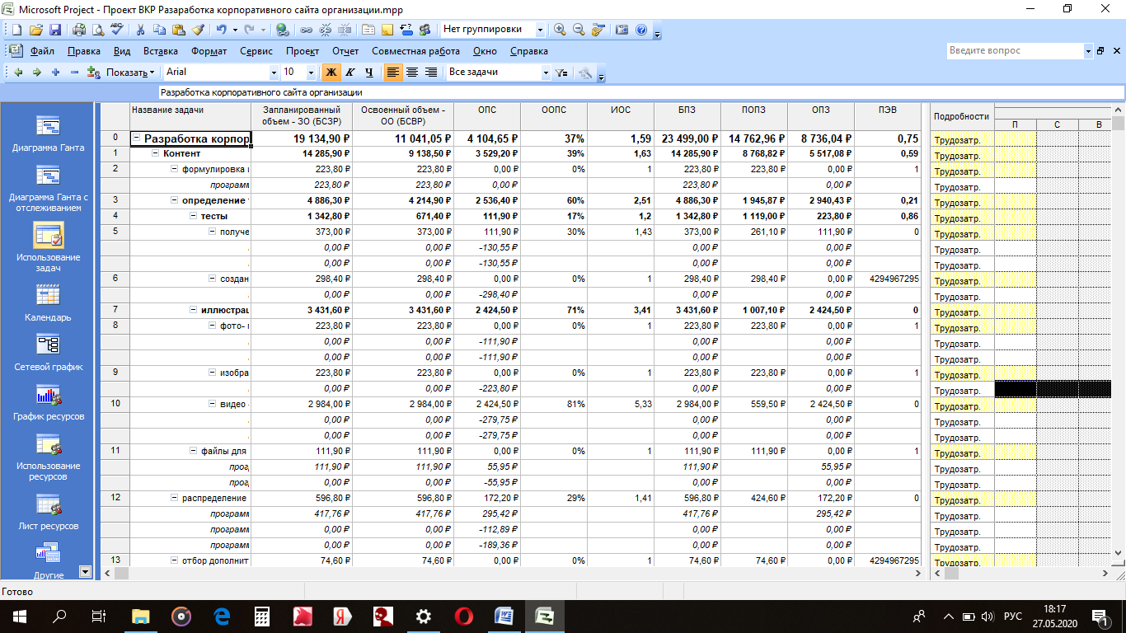Open the Сетевой график view
1126x633 pixels.
pyautogui.click(x=48, y=352)
